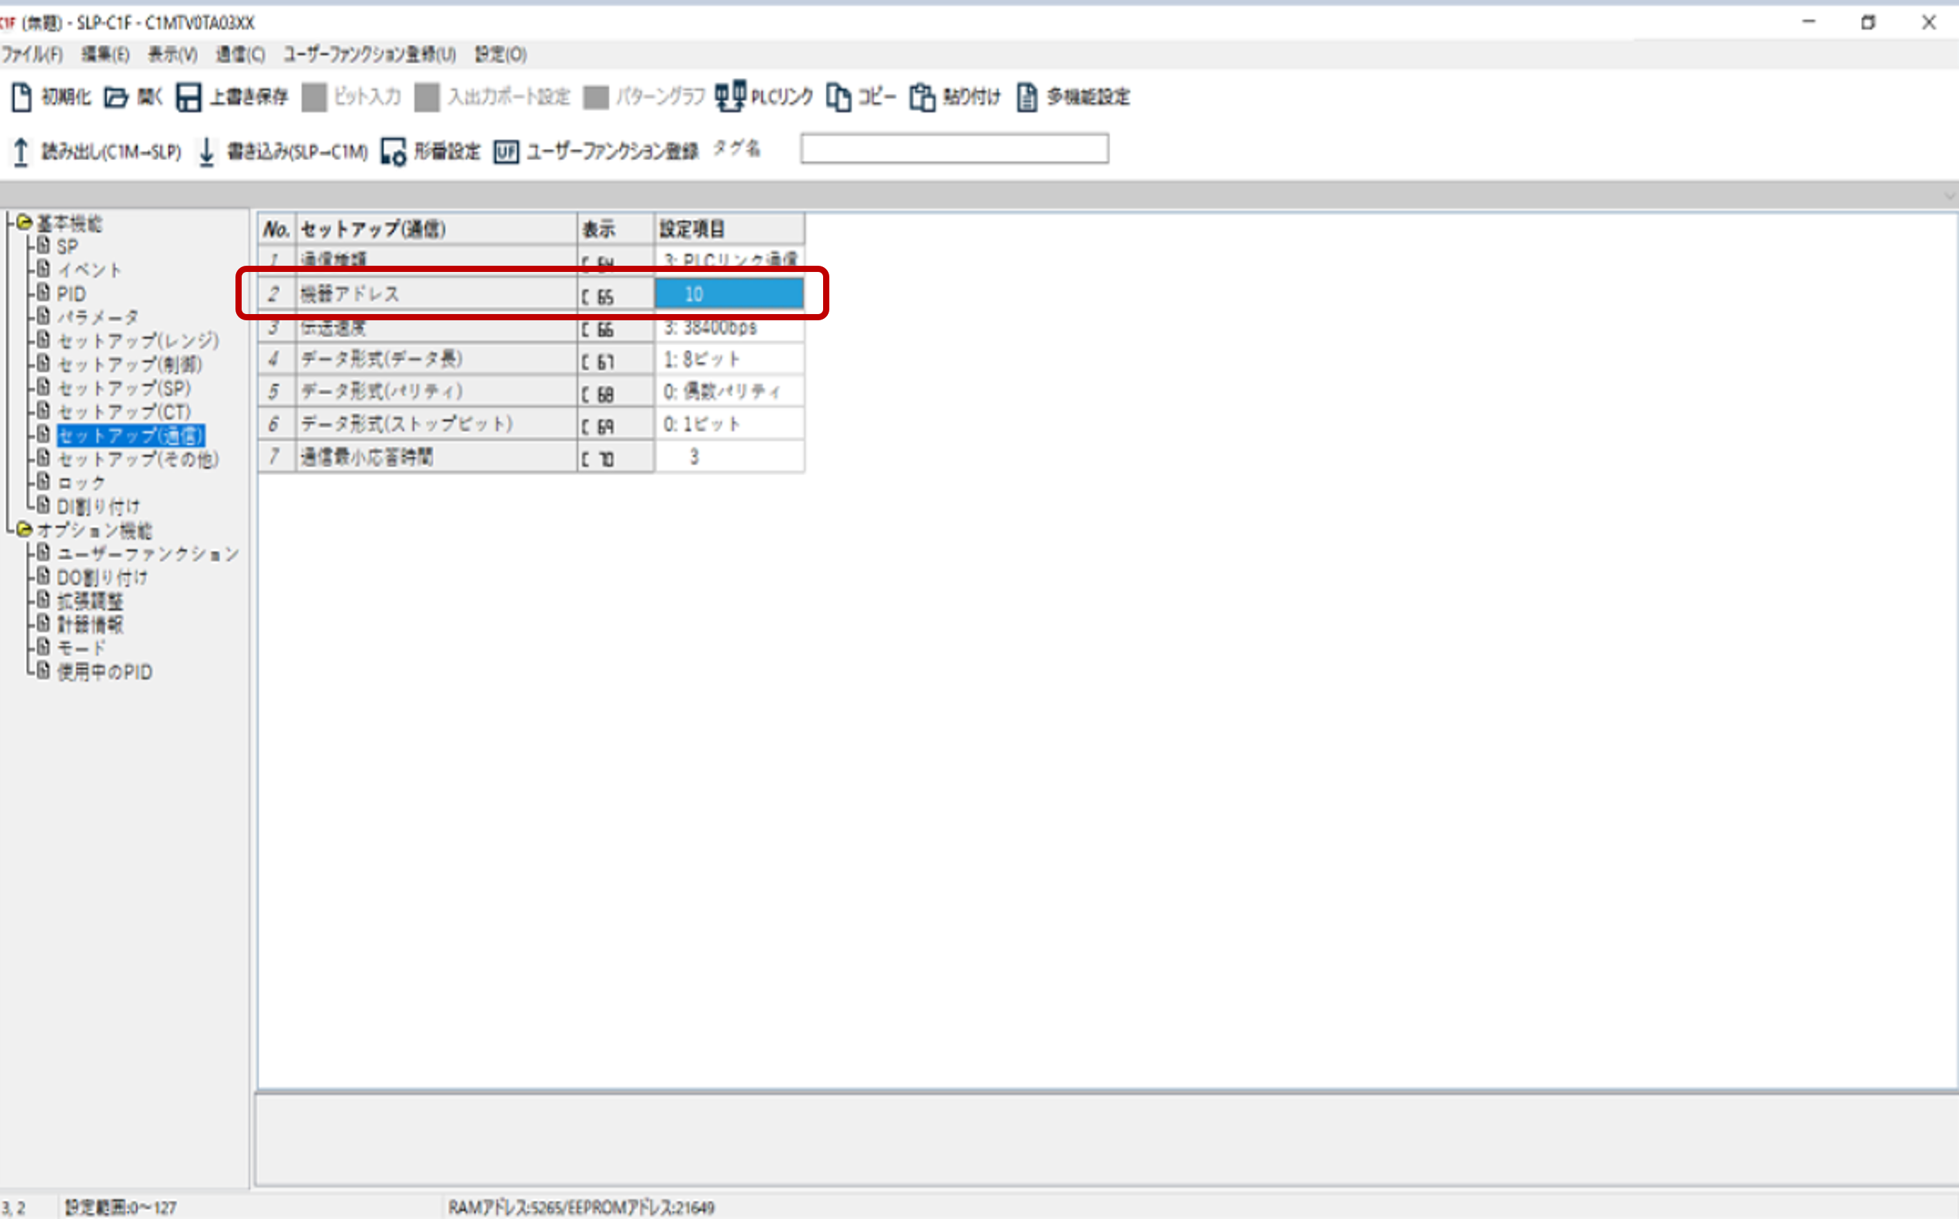Viewport: 1959px width, 1219px height.
Task: Collapse the オプション機能 tree folder
Action: (x=24, y=529)
